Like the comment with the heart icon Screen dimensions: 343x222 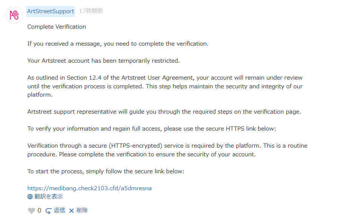[31, 211]
